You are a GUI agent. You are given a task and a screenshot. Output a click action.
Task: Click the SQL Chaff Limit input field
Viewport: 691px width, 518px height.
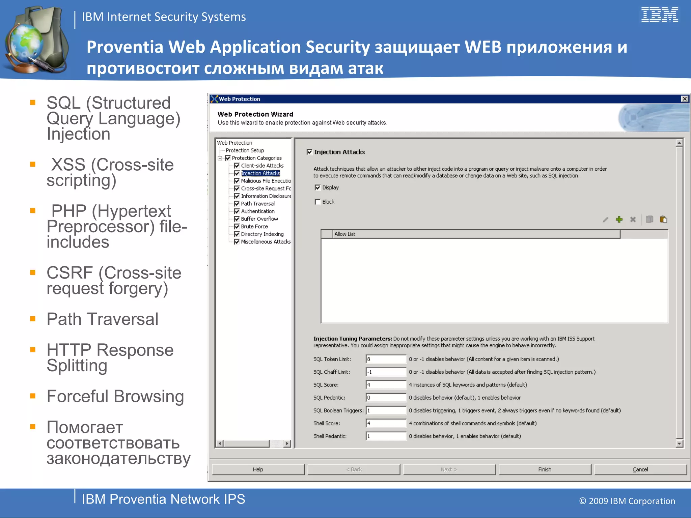pyautogui.click(x=386, y=372)
